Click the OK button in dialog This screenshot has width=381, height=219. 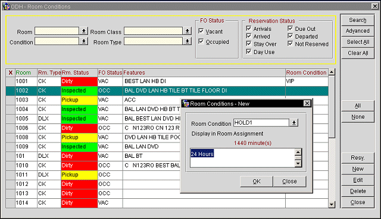point(257,182)
